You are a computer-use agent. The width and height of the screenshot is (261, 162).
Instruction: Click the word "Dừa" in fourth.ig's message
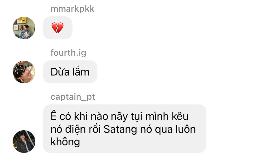click(60, 72)
